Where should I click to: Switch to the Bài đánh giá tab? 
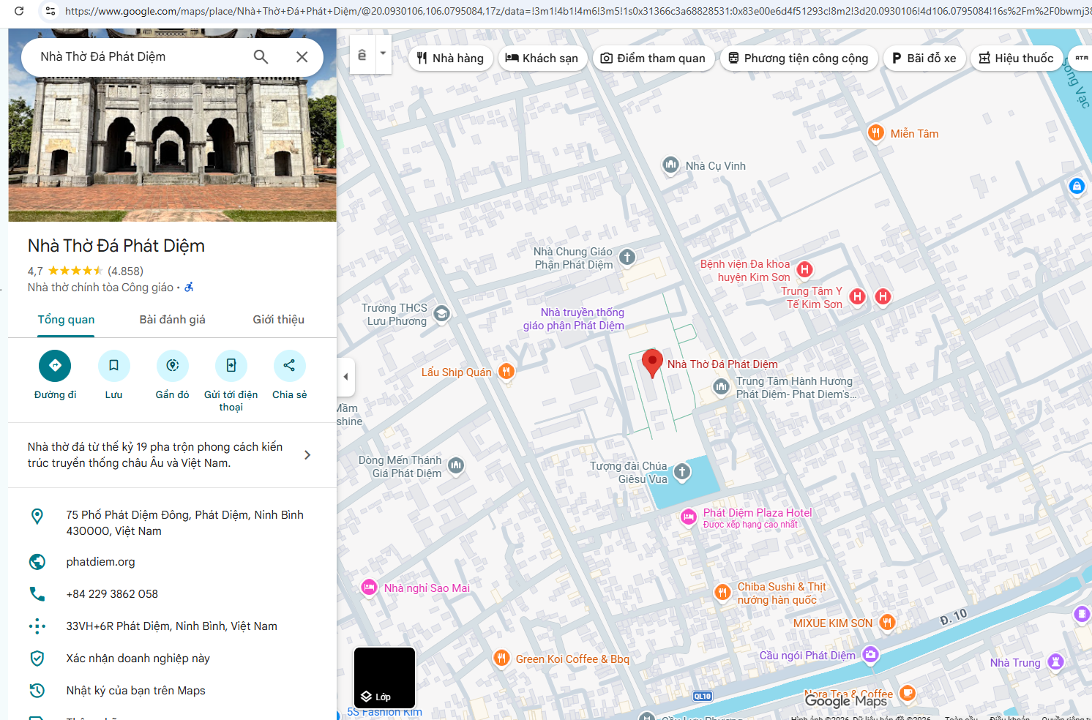[x=172, y=320]
